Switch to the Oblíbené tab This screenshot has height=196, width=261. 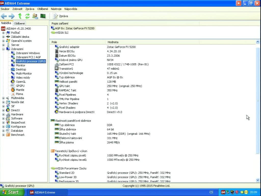pyautogui.click(x=19, y=23)
